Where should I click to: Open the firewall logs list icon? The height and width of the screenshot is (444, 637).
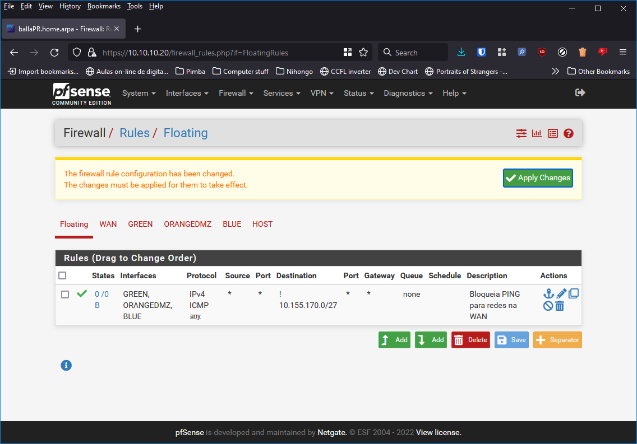tap(553, 133)
